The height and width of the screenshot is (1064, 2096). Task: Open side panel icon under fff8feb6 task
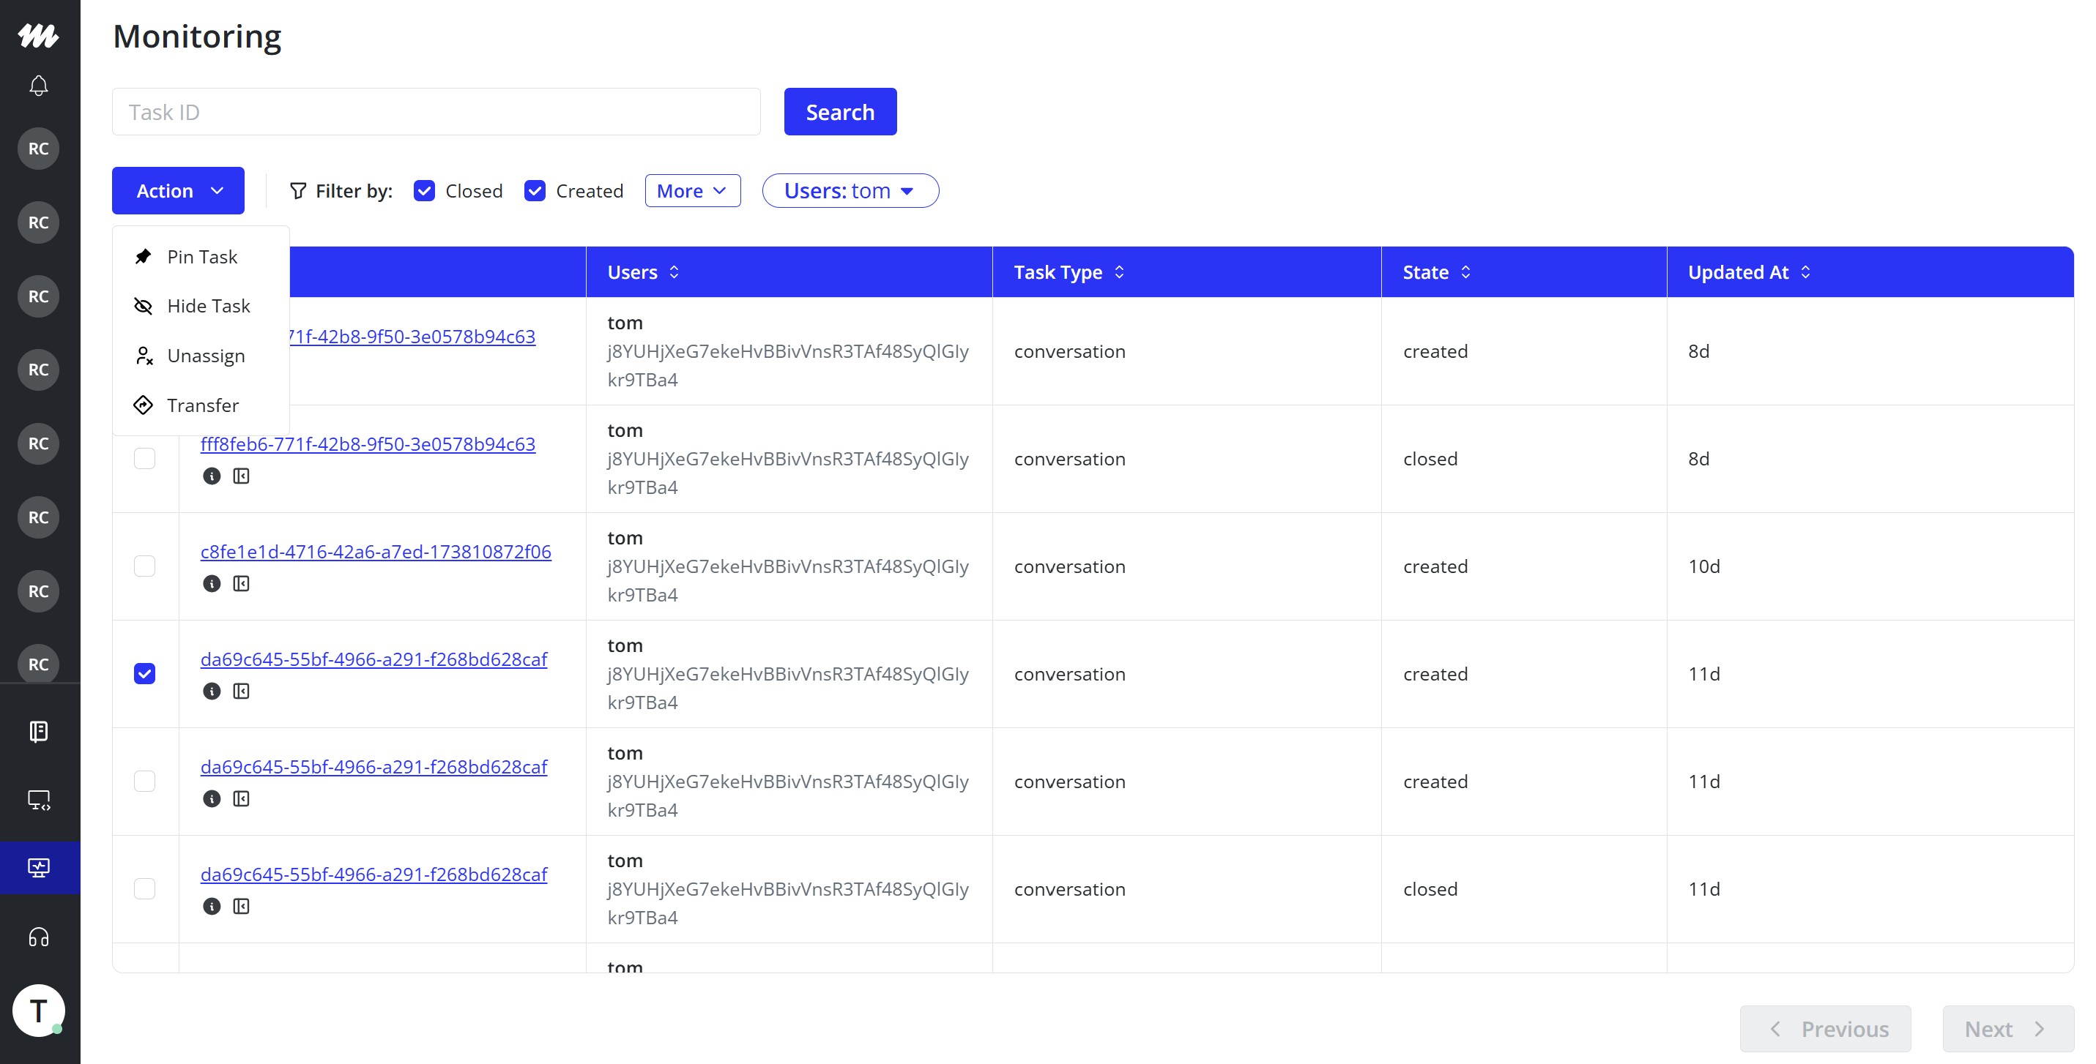[x=242, y=476]
